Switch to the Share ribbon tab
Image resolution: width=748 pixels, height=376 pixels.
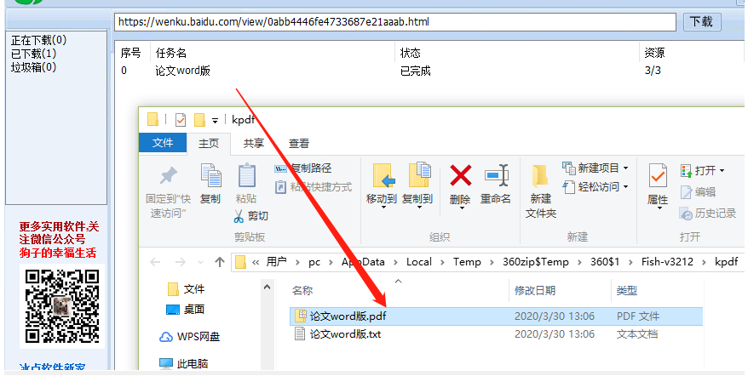(x=253, y=143)
